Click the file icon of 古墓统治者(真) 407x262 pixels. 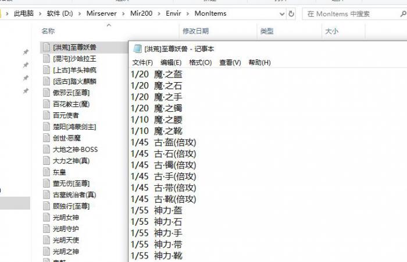click(47, 194)
